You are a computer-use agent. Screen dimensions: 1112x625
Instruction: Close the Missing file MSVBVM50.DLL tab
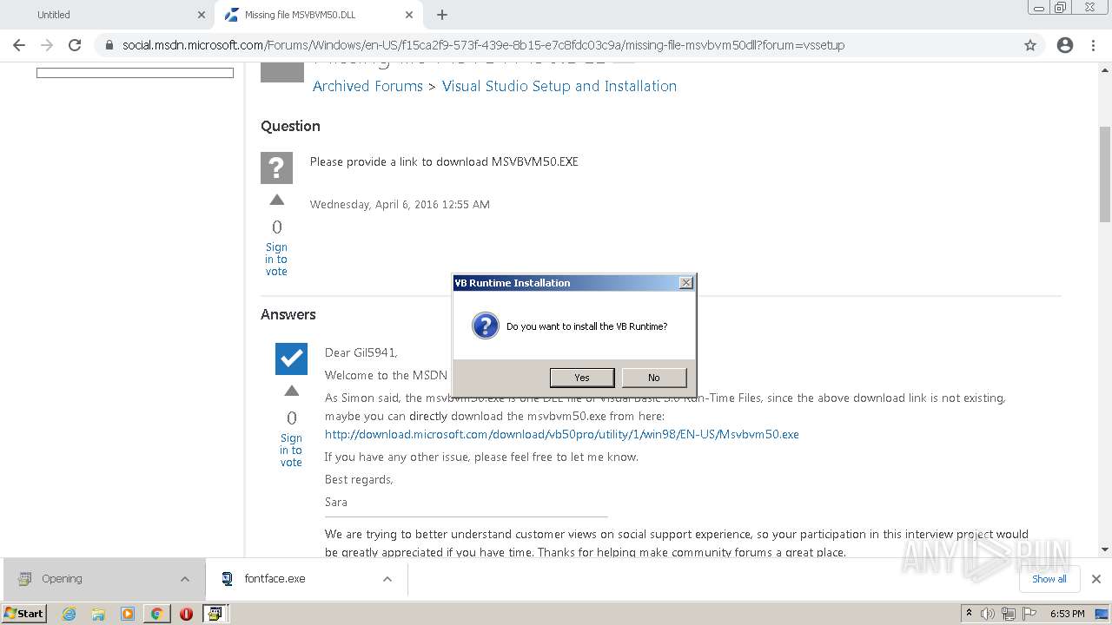click(408, 15)
